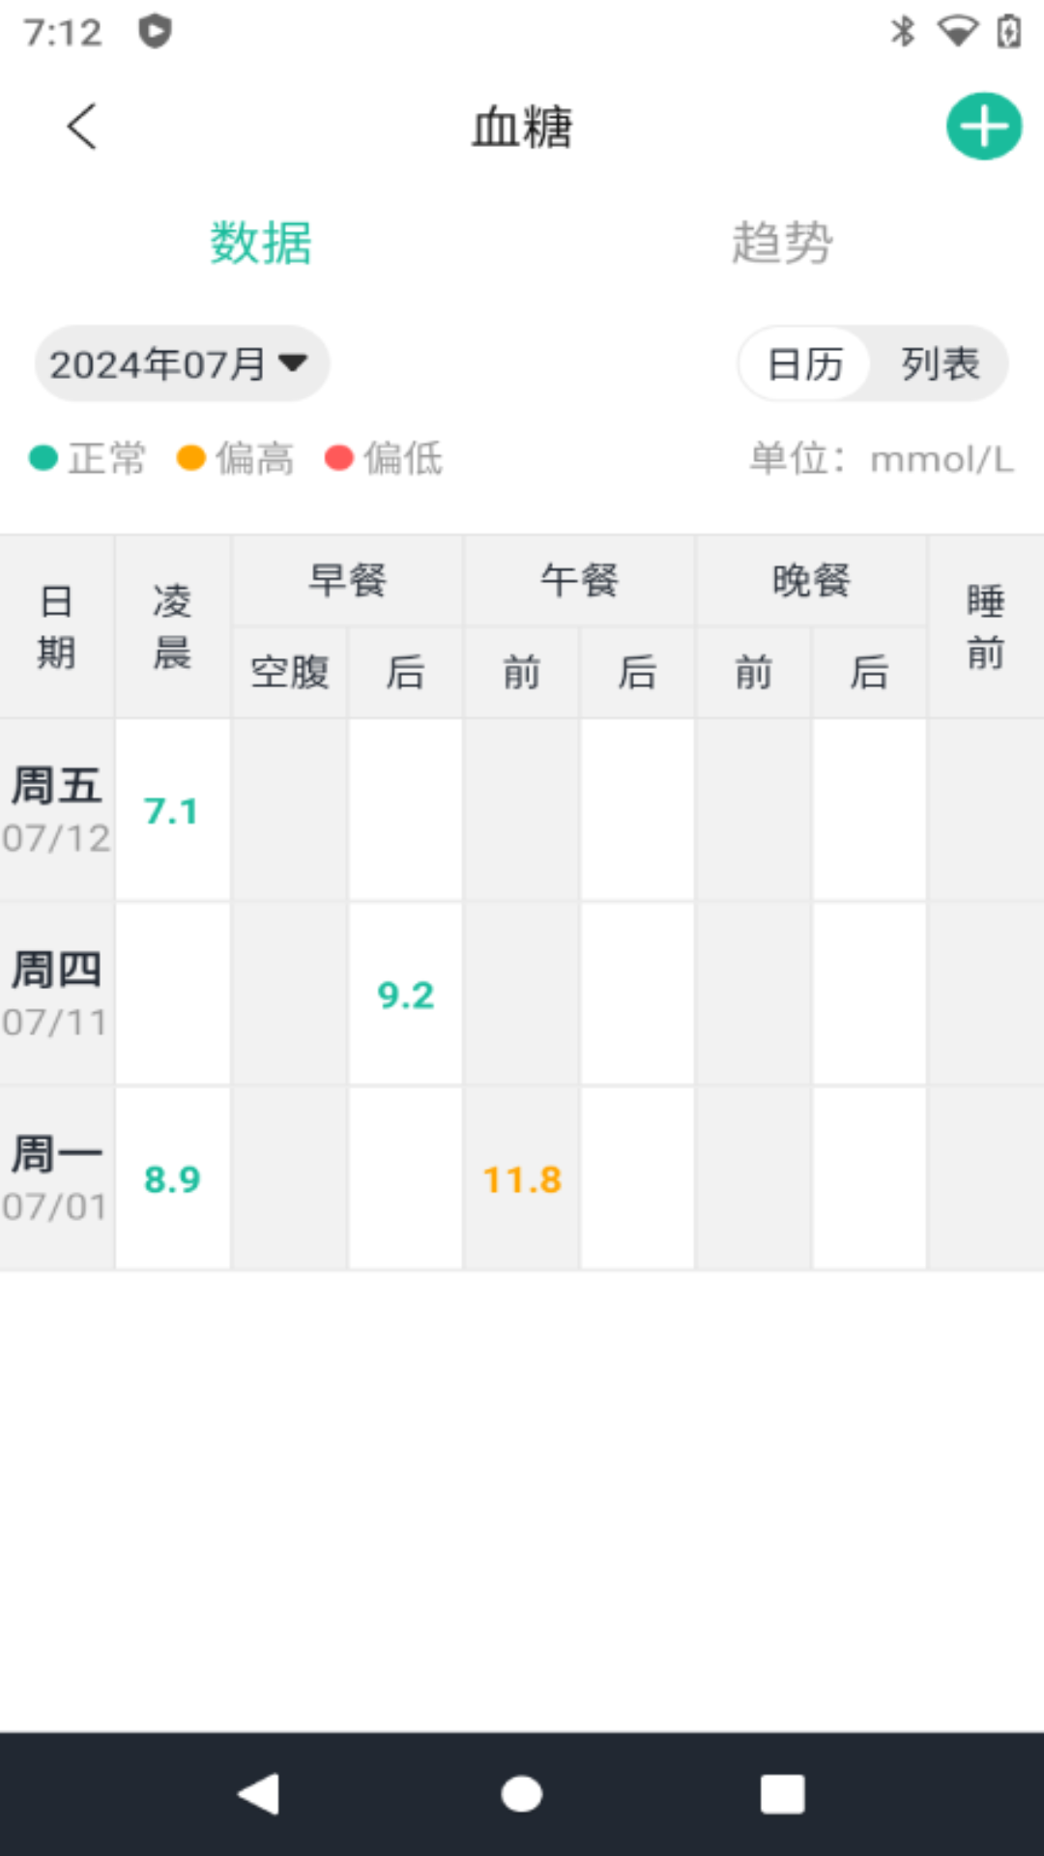Image resolution: width=1044 pixels, height=1856 pixels.
Task: Tap the green plus add-record icon
Action: click(983, 127)
